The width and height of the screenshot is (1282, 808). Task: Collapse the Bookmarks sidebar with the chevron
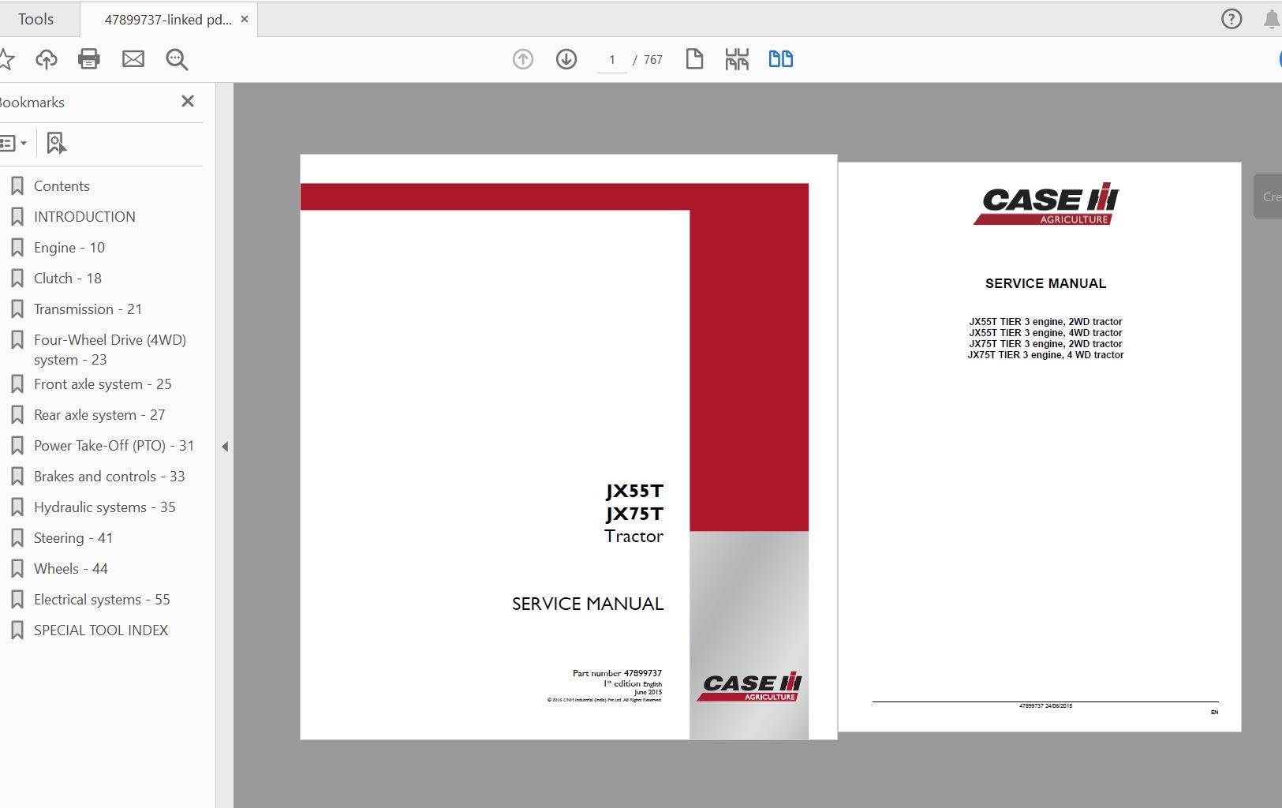[226, 447]
